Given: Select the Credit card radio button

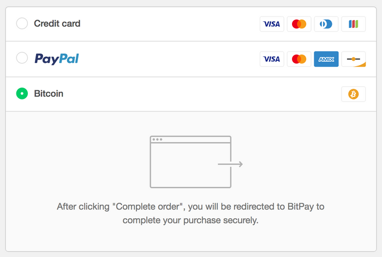Looking at the screenshot, I should pos(22,24).
